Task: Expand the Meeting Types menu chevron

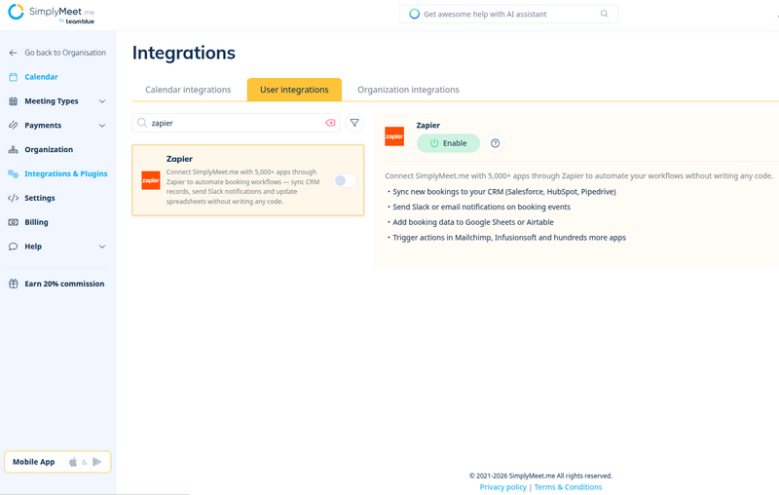Action: tap(102, 101)
